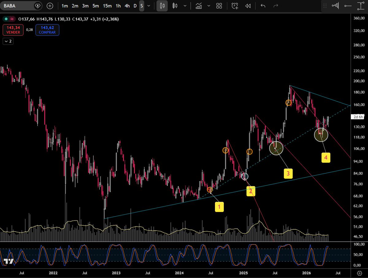Click the 160,00 price axis label
The height and width of the screenshot is (278, 368).
point(359,105)
